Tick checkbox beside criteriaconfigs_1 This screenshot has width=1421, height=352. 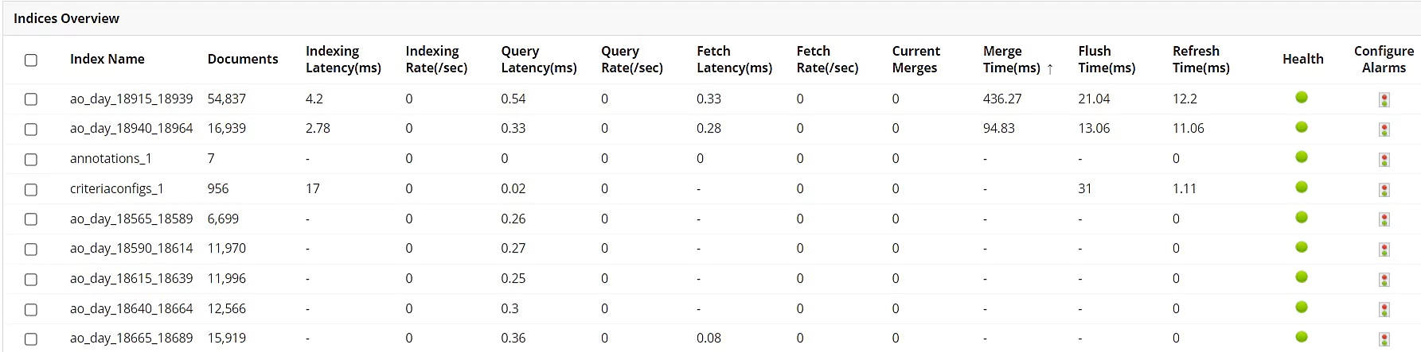(31, 189)
